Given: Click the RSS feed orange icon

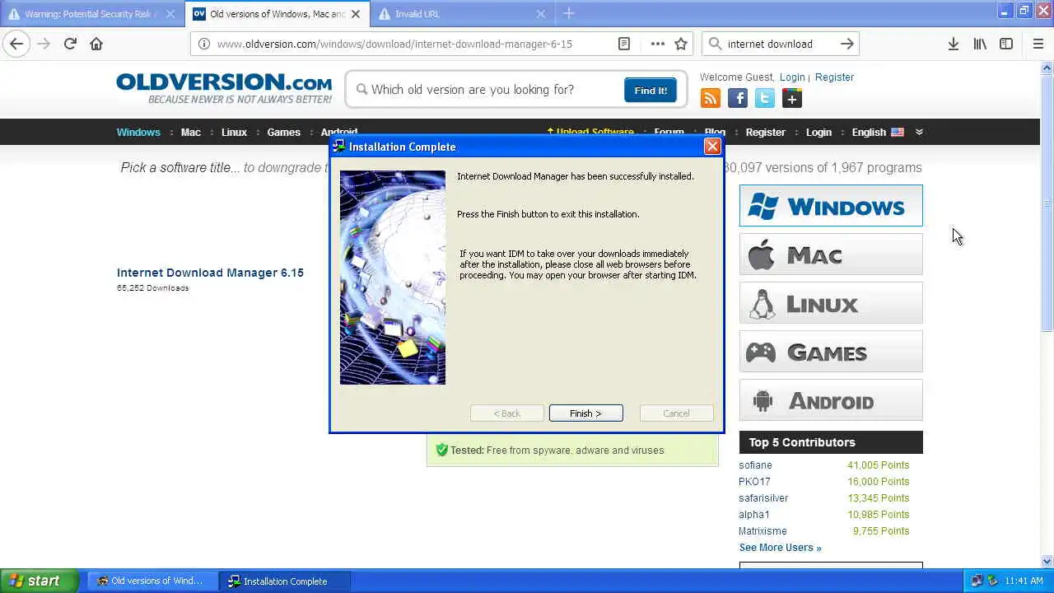Looking at the screenshot, I should 710,99.
